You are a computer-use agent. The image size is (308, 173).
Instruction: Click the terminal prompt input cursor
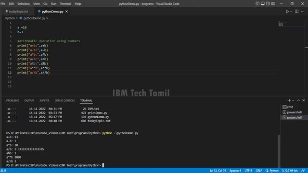click(x=103, y=165)
